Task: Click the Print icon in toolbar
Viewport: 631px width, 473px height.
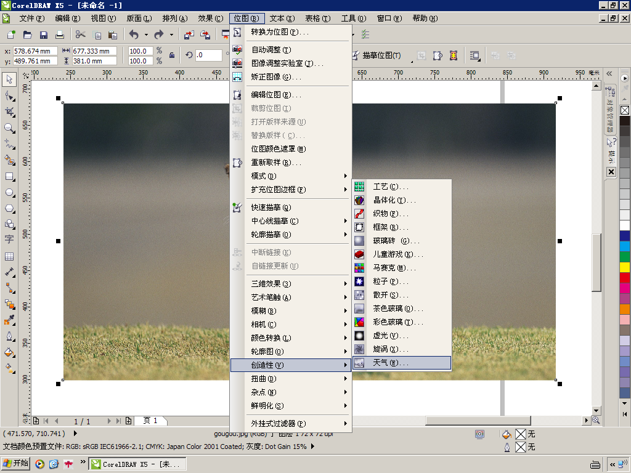Action: (x=60, y=35)
